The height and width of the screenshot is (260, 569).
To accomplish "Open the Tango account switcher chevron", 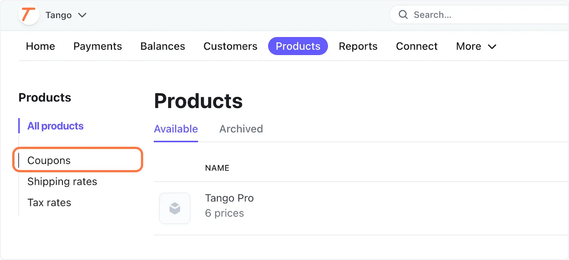I will pyautogui.click(x=82, y=15).
